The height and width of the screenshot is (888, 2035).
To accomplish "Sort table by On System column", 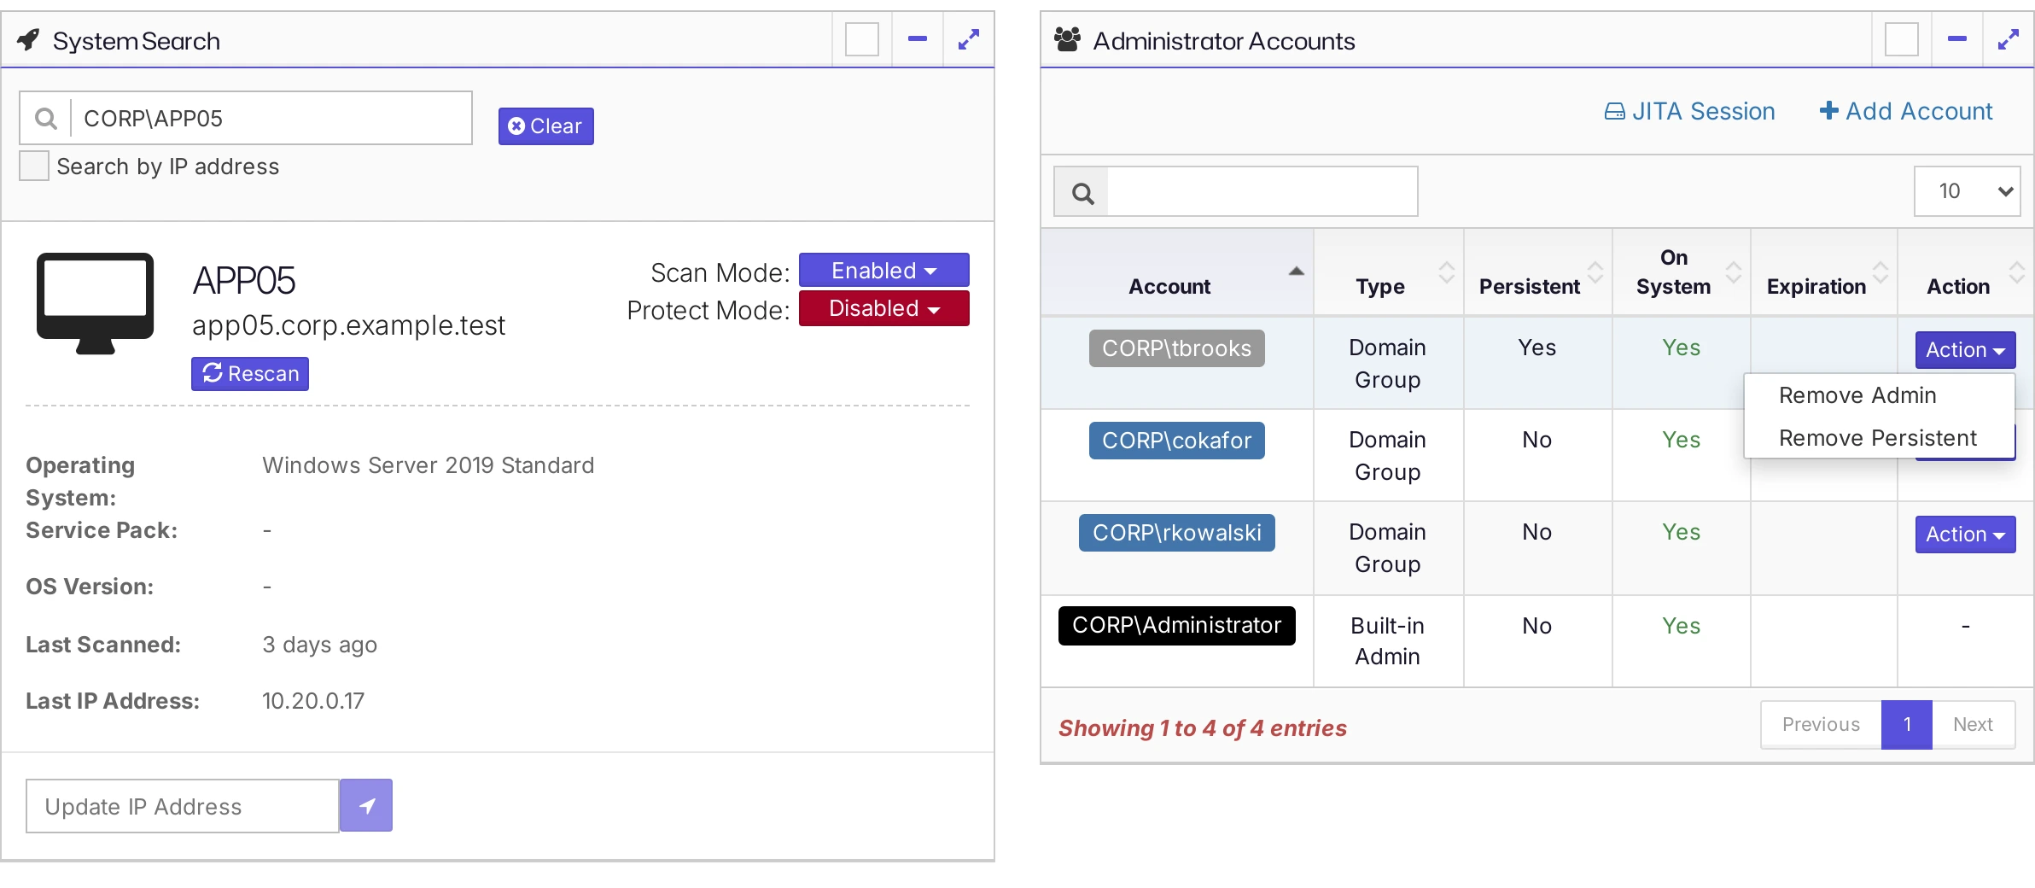I will click(1733, 272).
